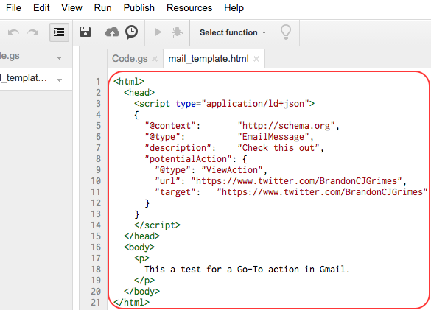The height and width of the screenshot is (310, 431).
Task: Open the Select function dropdown
Action: coord(233,32)
